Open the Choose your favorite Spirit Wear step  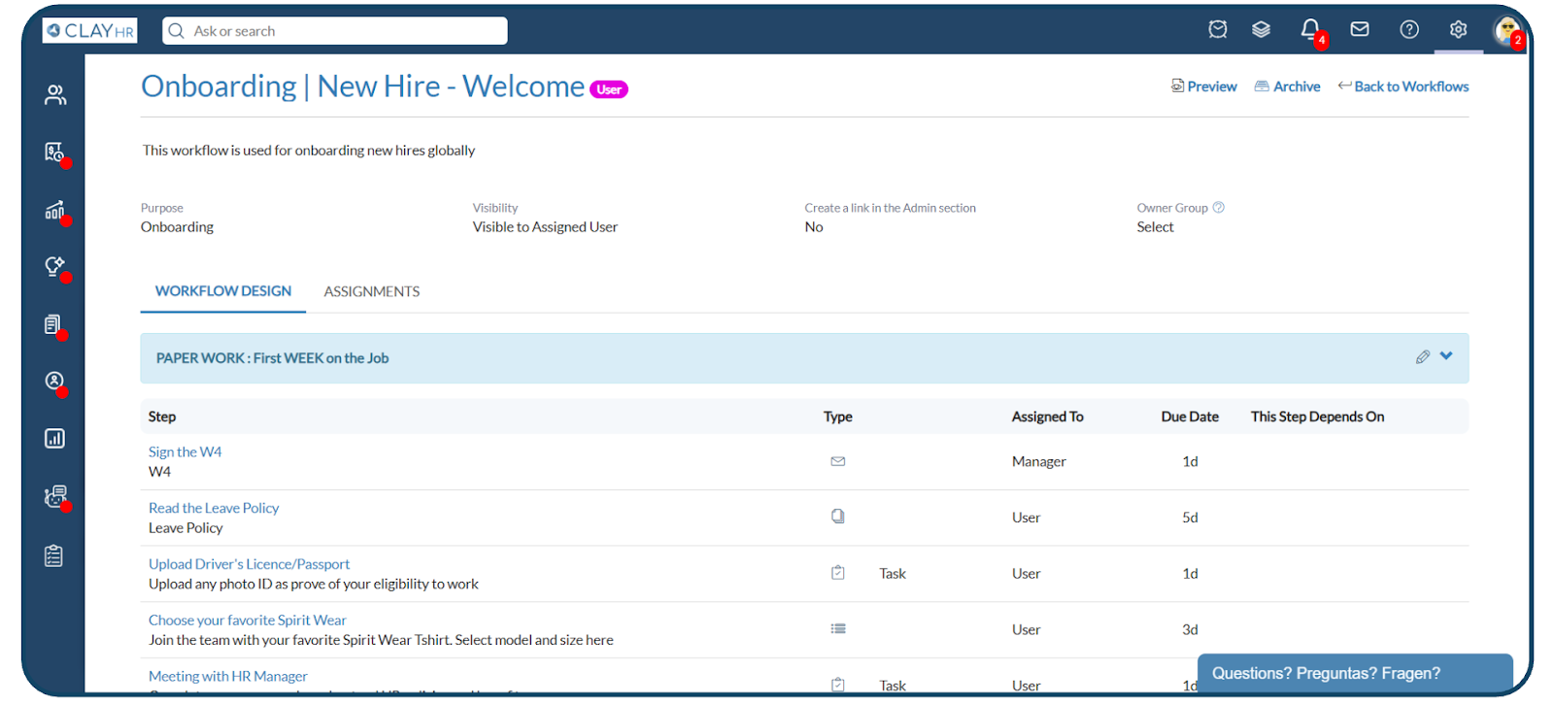(x=247, y=620)
